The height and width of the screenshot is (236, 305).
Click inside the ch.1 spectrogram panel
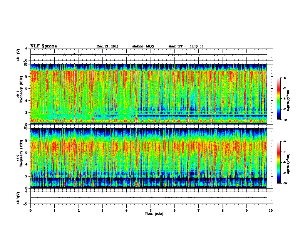(x=149, y=94)
